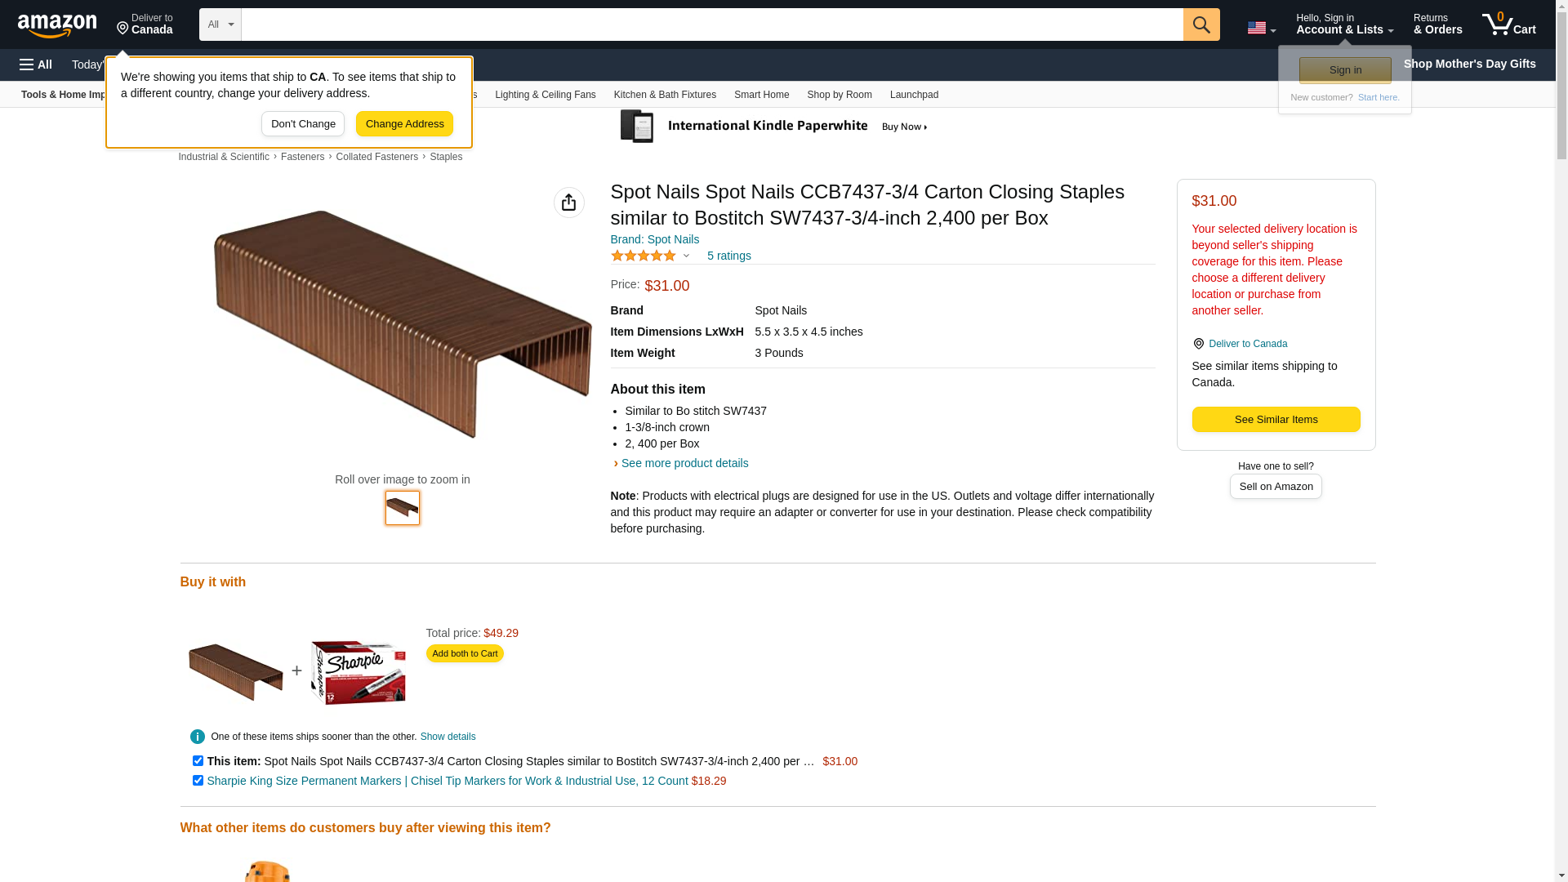
Task: Click the share icon on product image
Action: click(568, 203)
